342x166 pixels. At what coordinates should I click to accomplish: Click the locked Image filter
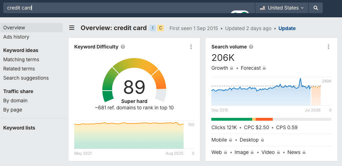[244, 152]
